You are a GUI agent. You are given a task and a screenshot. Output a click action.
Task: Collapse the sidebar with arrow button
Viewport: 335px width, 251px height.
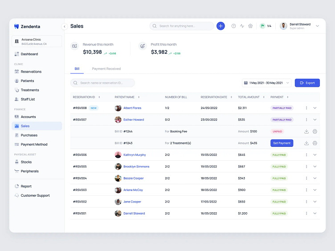tap(64, 26)
